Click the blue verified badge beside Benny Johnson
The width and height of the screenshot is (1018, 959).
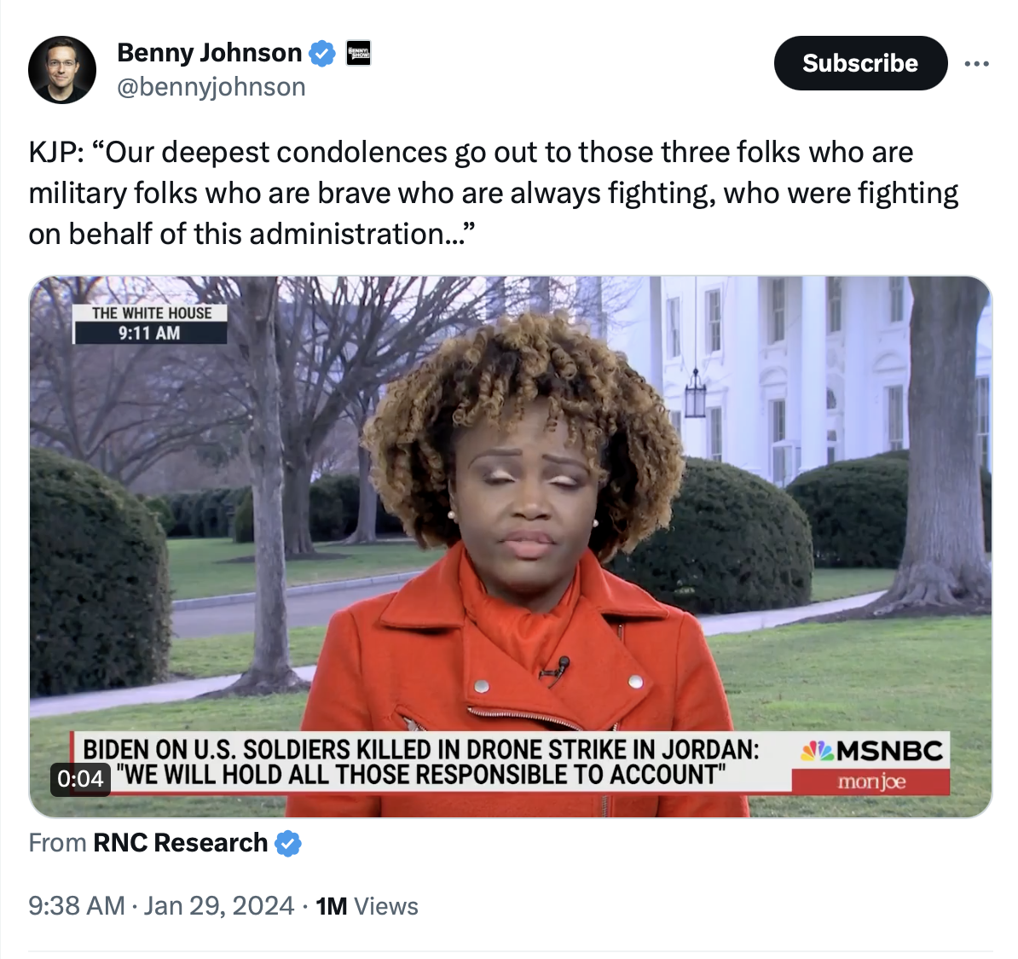point(322,53)
